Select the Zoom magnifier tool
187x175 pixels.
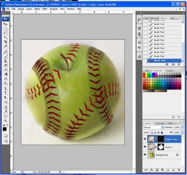point(6,120)
